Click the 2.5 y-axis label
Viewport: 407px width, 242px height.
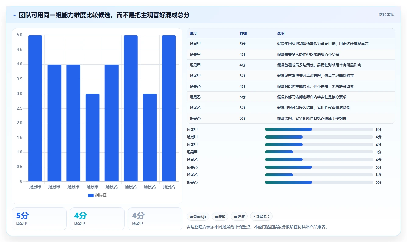tap(19, 108)
